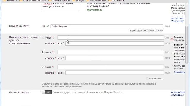The width and height of the screenshot is (190, 106).
Task: Toggle the Адрес и телефон switch
Action: point(47,92)
